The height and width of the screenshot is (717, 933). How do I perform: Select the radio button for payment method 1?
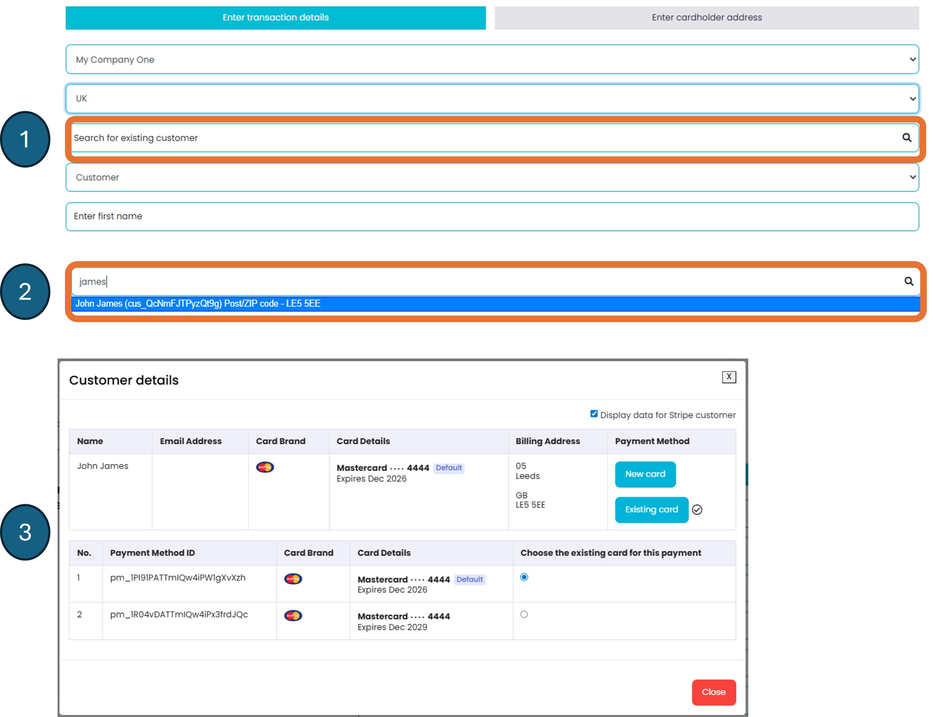click(x=525, y=577)
